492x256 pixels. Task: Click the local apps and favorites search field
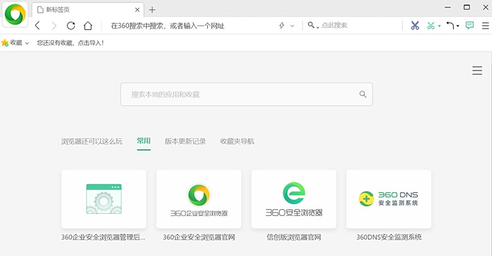click(241, 95)
